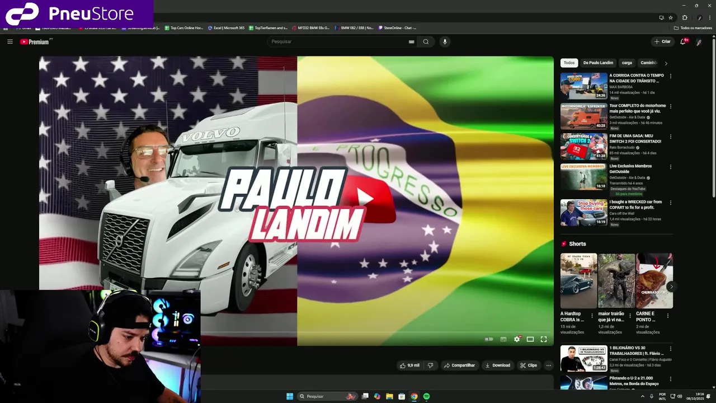Viewport: 716px width, 403px height.
Task: Select the carga filter chip
Action: tap(627, 63)
